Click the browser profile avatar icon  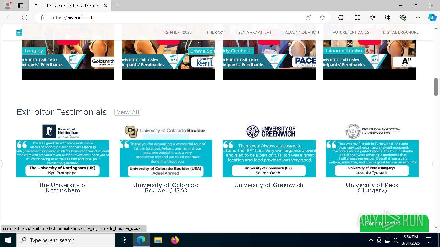click(x=8, y=5)
